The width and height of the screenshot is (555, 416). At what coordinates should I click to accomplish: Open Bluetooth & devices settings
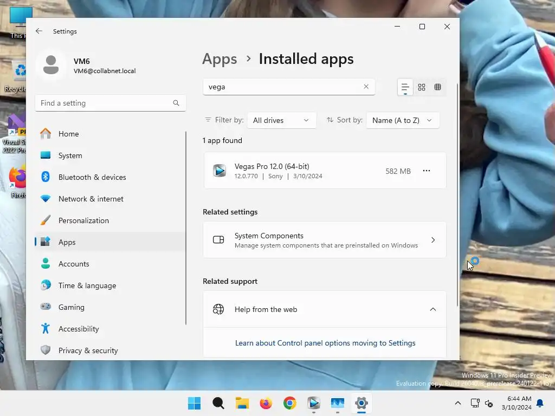(110, 177)
